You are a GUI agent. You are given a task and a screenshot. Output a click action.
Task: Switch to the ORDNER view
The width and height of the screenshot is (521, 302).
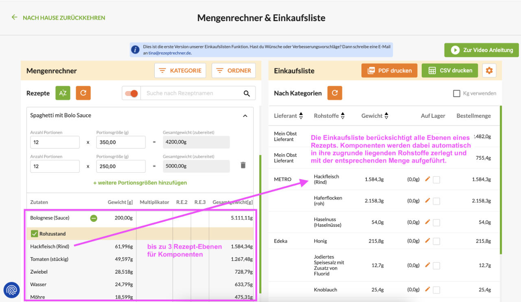234,70
